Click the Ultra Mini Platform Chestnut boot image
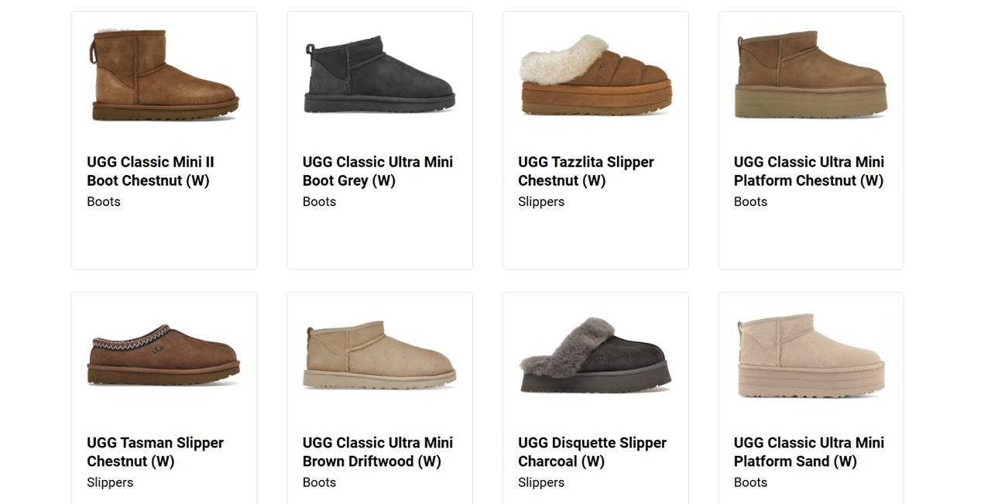Screen dimensions: 991x504 pos(811,75)
